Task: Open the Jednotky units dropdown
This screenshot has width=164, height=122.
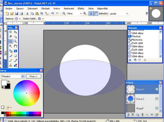Action: point(127,13)
